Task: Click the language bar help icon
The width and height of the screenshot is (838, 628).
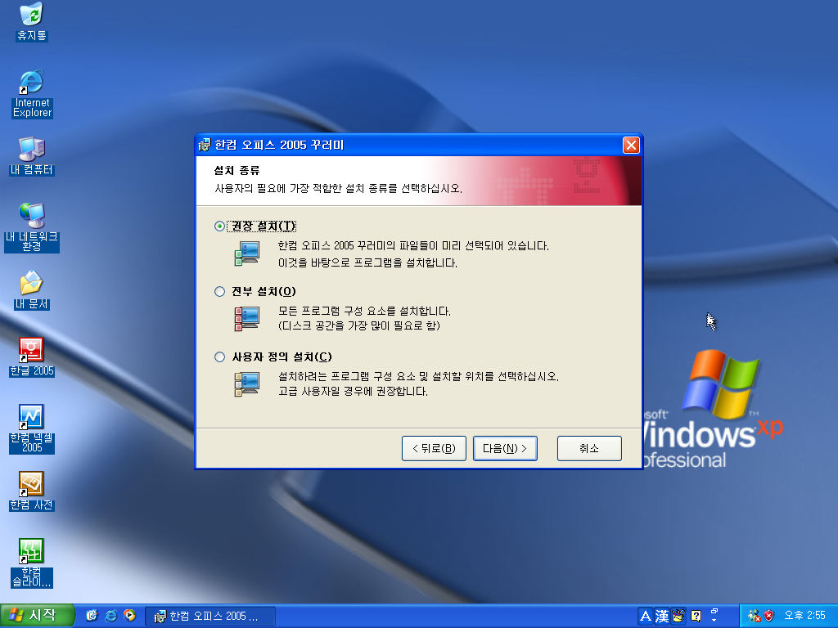Action: (696, 617)
